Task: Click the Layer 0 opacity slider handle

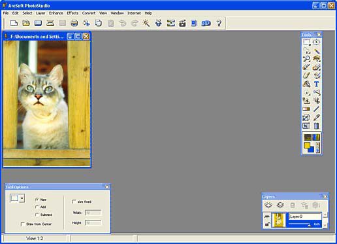Action: [x=309, y=224]
